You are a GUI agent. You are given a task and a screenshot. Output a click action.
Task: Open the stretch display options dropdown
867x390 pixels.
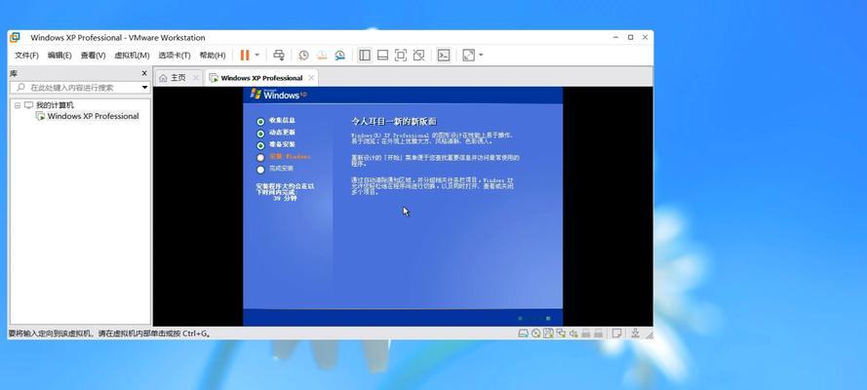pyautogui.click(x=481, y=56)
